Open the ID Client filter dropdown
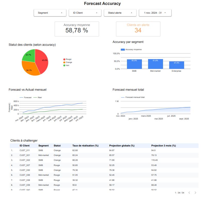Image resolution: width=205 pixels, height=205 pixels. 85,13
